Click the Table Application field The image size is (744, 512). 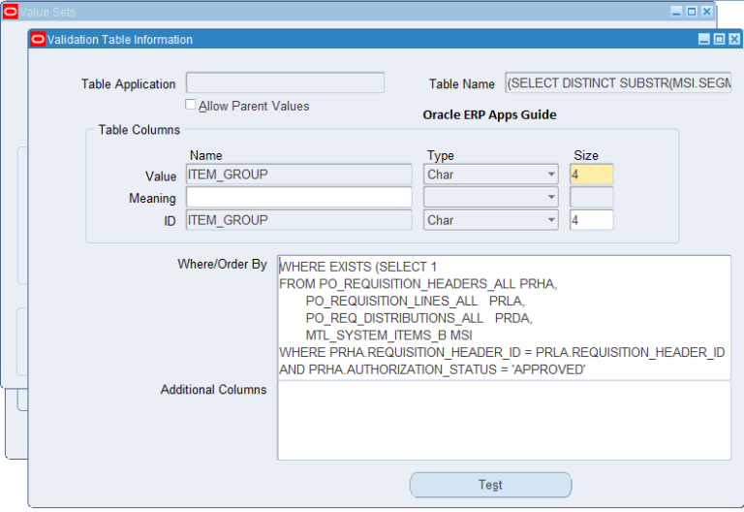[x=285, y=83]
